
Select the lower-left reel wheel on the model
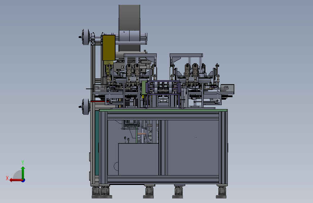point(86,107)
